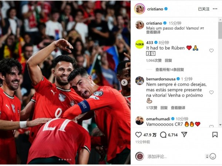222x166 pixels.
Task: Expand 查看所有14条回复 replies
Action: pyautogui.click(x=169, y=70)
